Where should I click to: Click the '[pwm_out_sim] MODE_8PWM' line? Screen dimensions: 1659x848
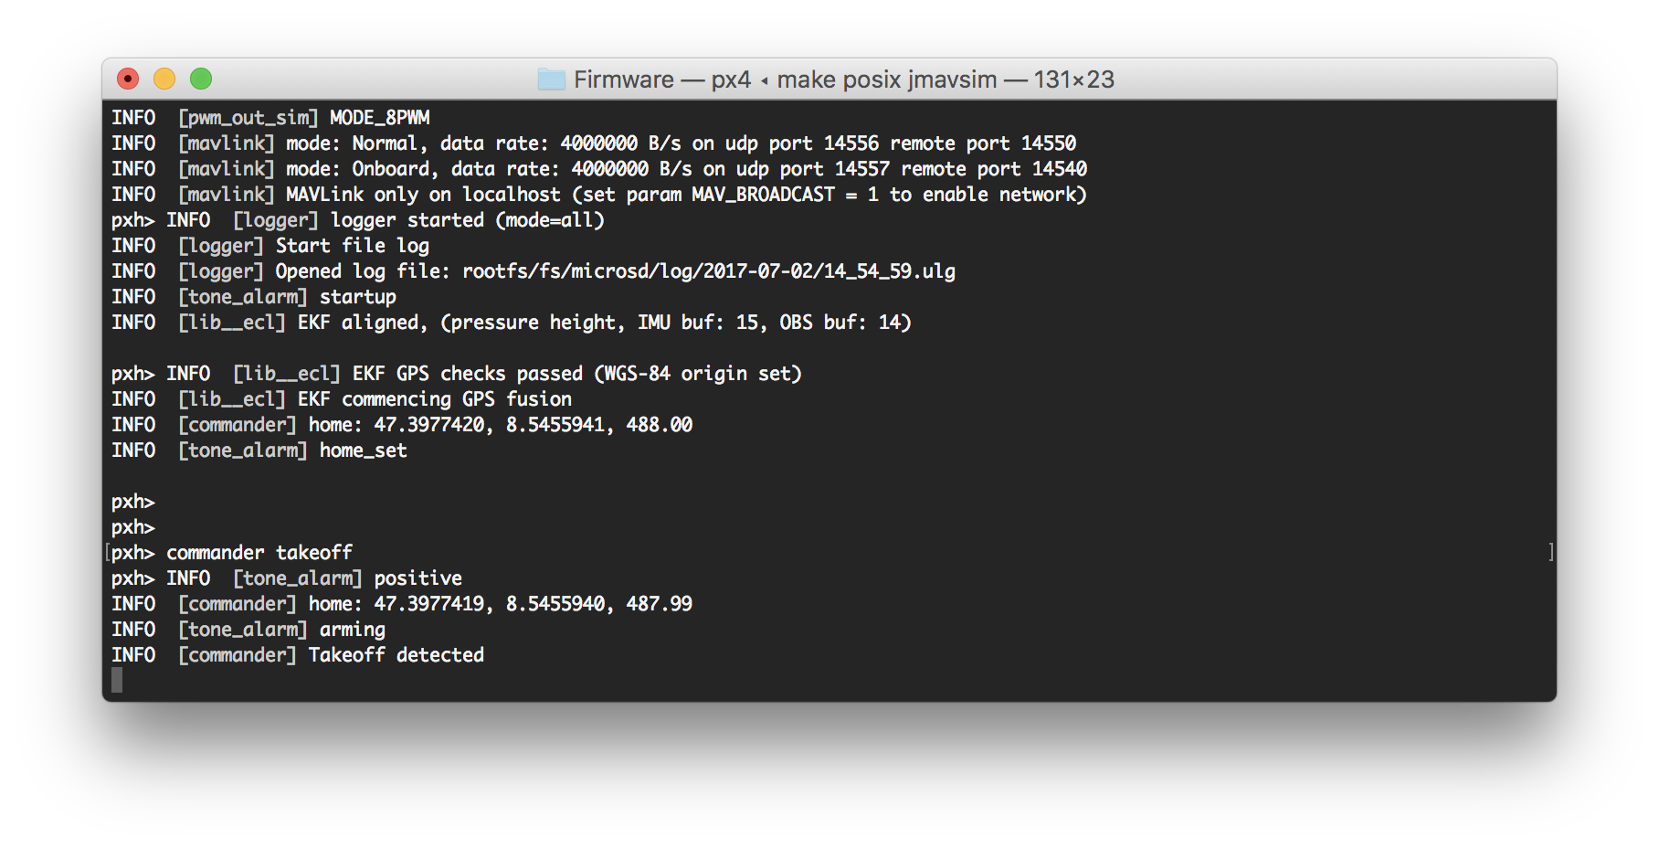pyautogui.click(x=303, y=118)
